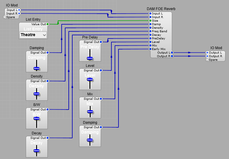Screen dimensions: 229x159
Task: Click the Signal Out pin of Decay module
Action: point(47,138)
